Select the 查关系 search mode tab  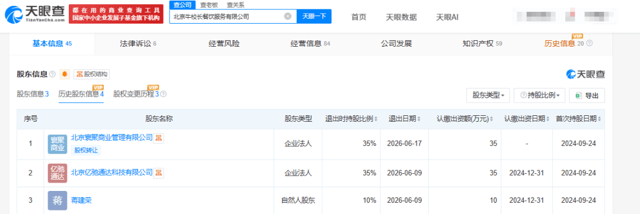(235, 5)
